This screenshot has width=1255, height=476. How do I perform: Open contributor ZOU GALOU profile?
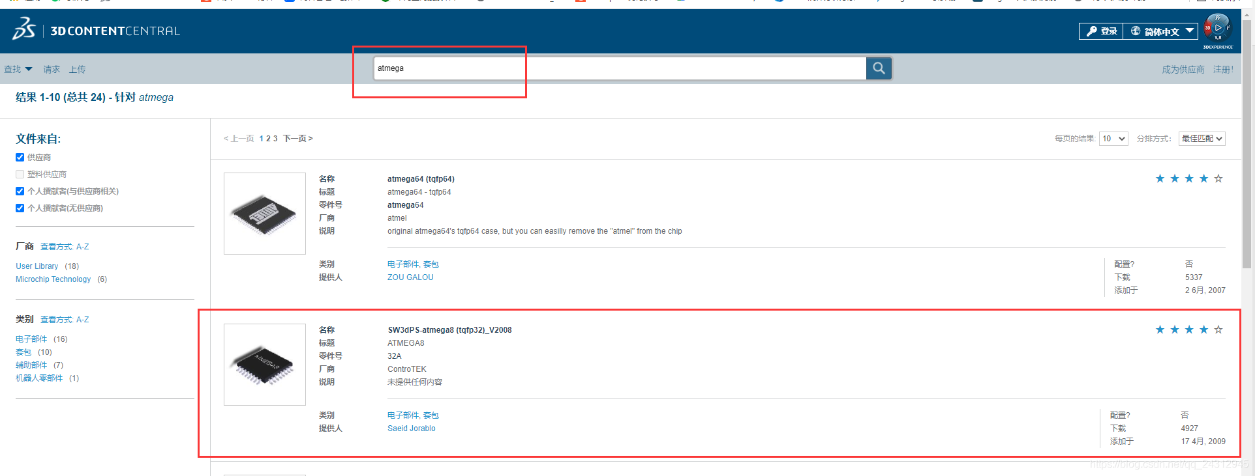[410, 277]
